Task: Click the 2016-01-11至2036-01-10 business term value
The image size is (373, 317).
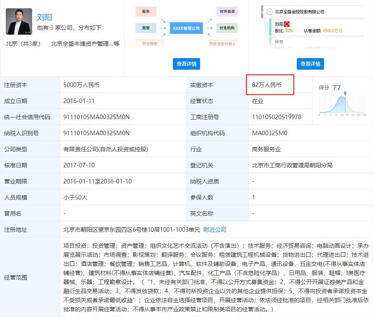Action: [x=98, y=181]
